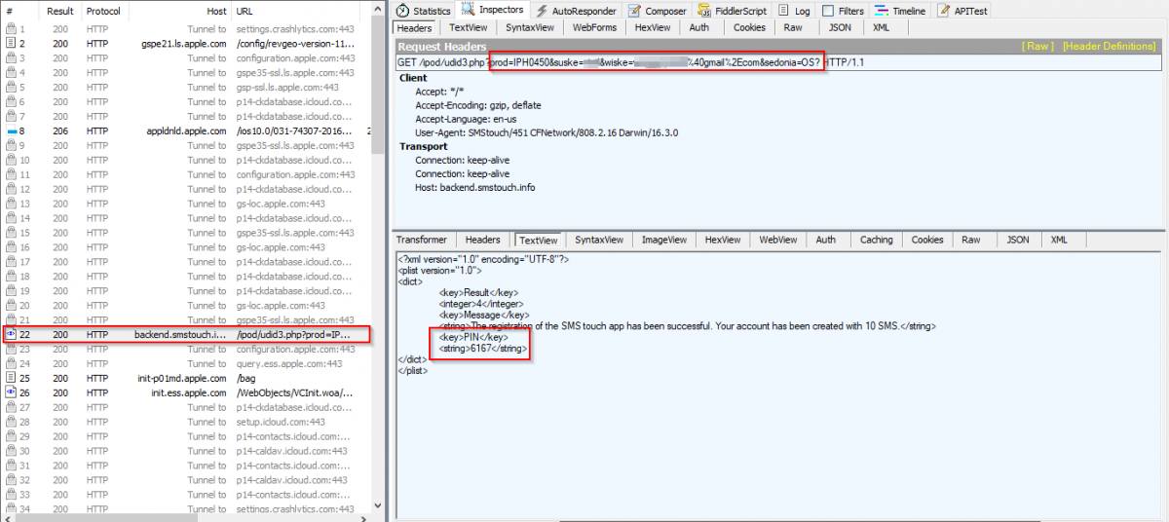Screen dimensions: 1169x522
Task: Open the response Caching tab
Action: point(876,240)
